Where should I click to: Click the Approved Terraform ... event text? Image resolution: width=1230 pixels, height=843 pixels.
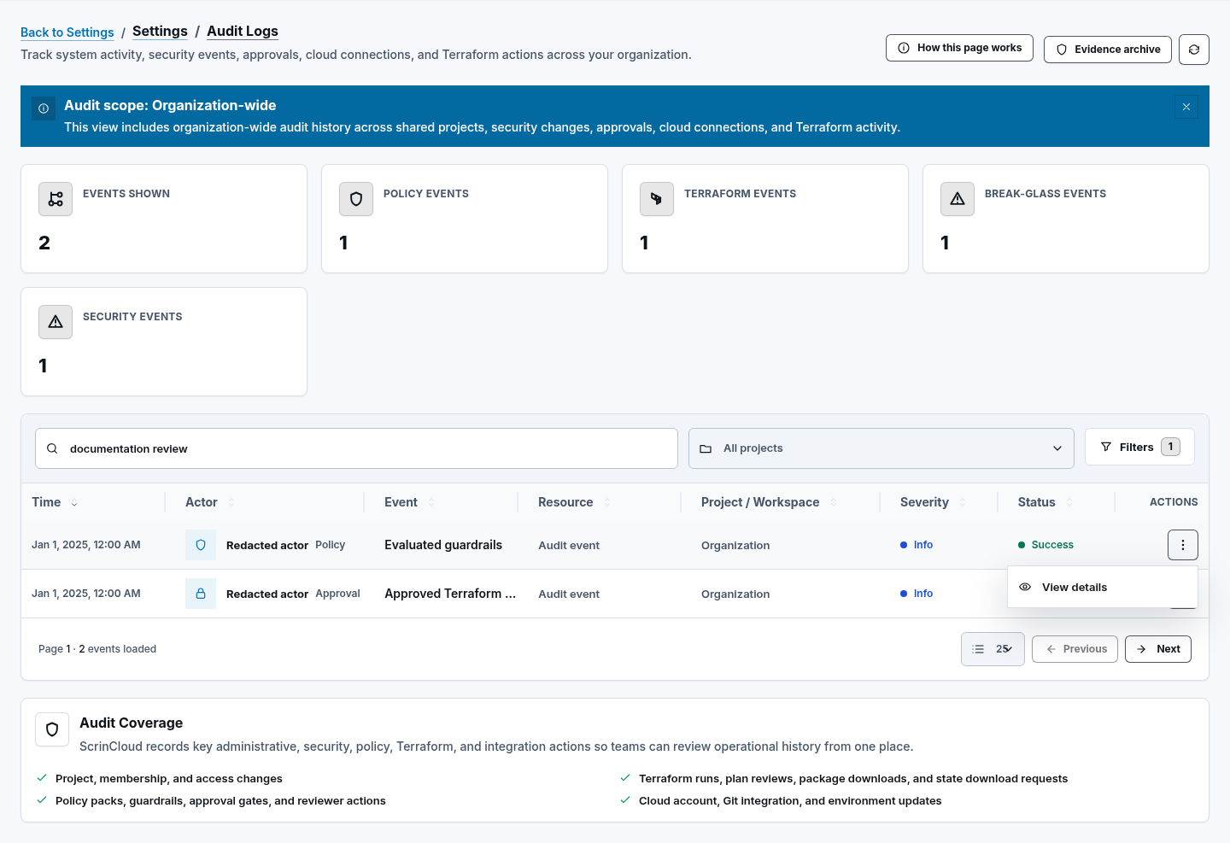tap(450, 594)
